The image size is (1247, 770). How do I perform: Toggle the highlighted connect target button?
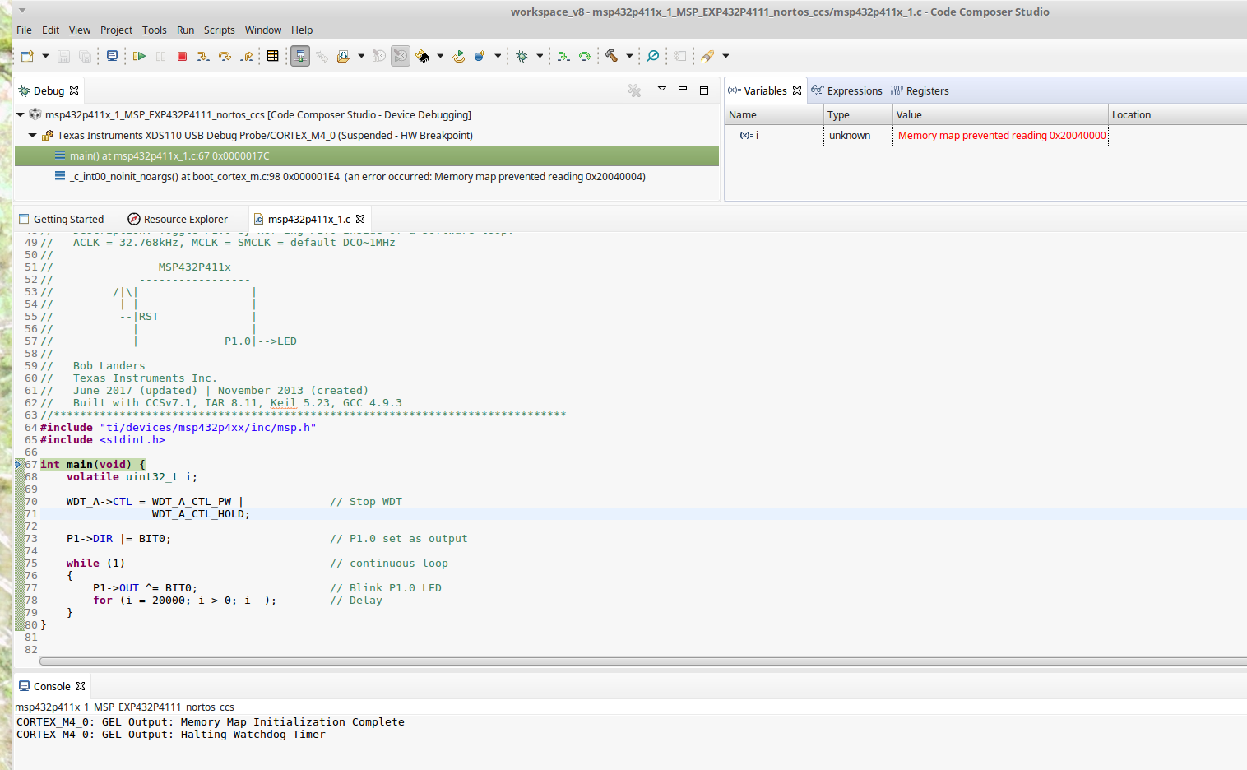(300, 56)
